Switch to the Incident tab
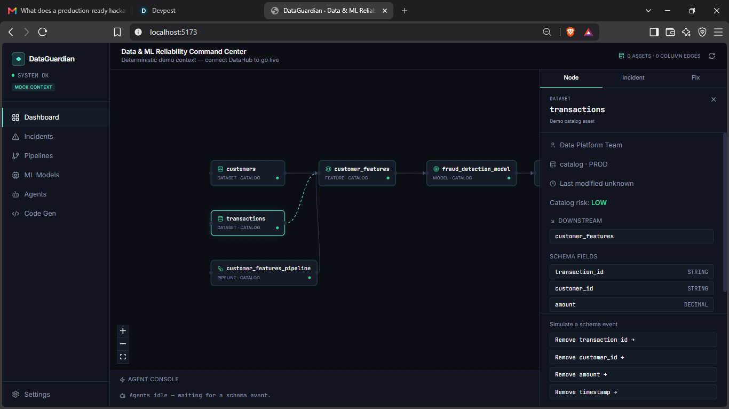Viewport: 729px width, 409px height. coord(633,77)
